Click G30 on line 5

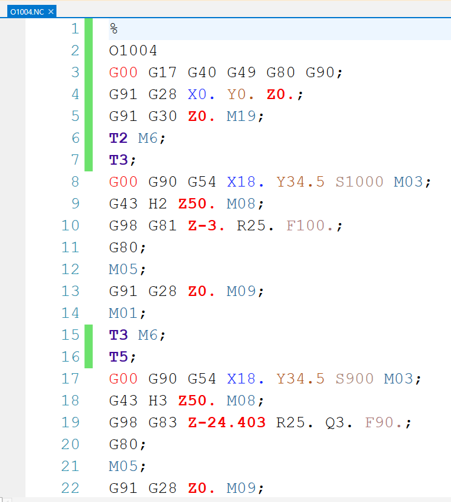(x=163, y=116)
